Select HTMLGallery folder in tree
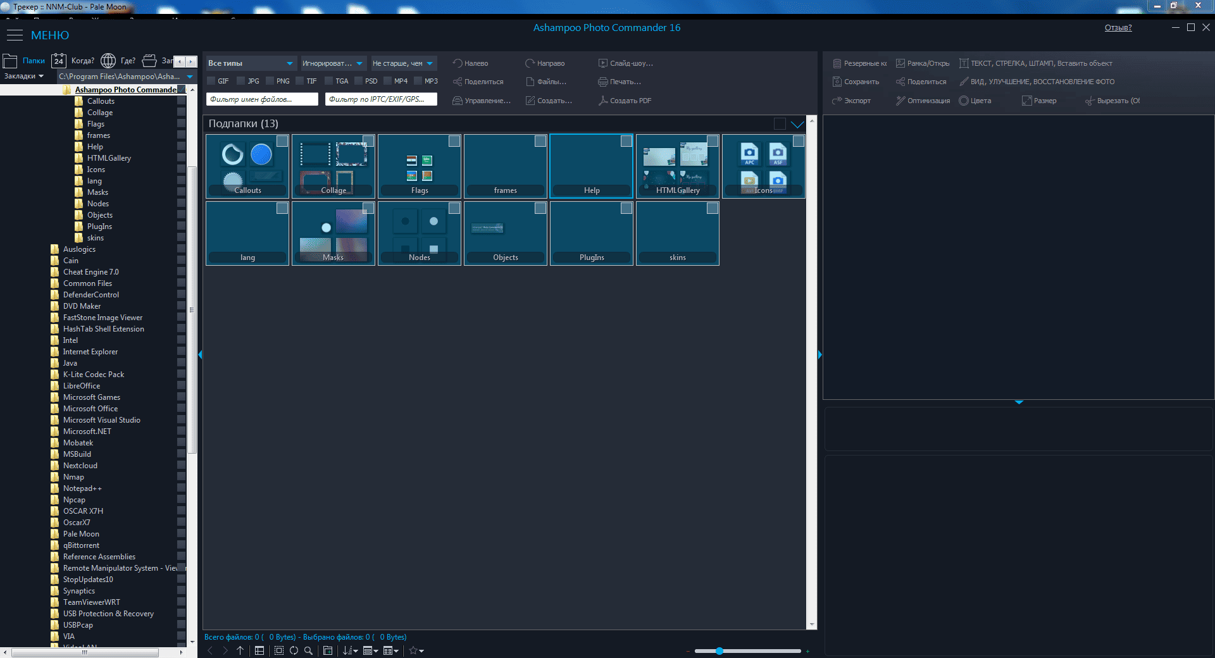The height and width of the screenshot is (658, 1215). (109, 158)
